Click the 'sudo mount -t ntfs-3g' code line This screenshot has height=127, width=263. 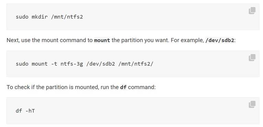[84, 64]
